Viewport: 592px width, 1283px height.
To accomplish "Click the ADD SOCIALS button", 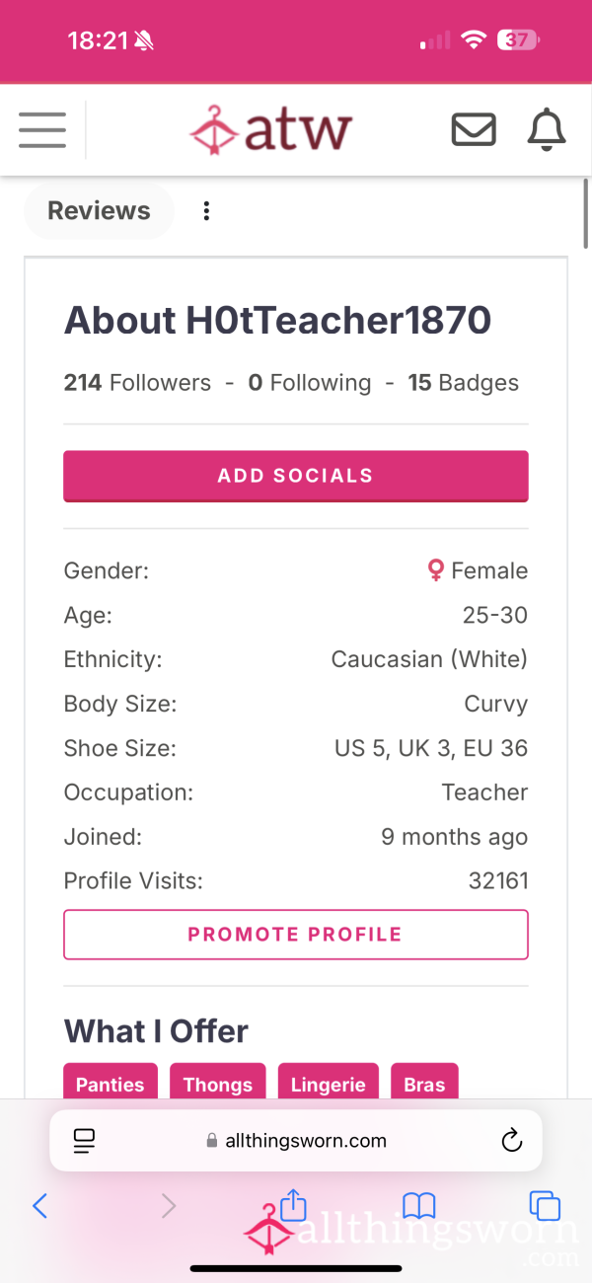I will (x=296, y=476).
